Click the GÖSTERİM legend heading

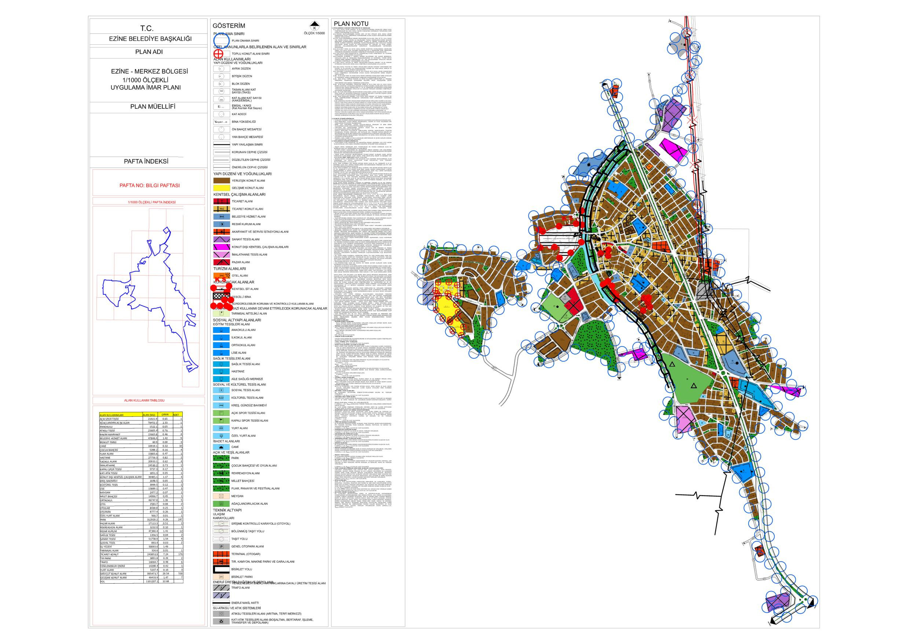pos(229,26)
